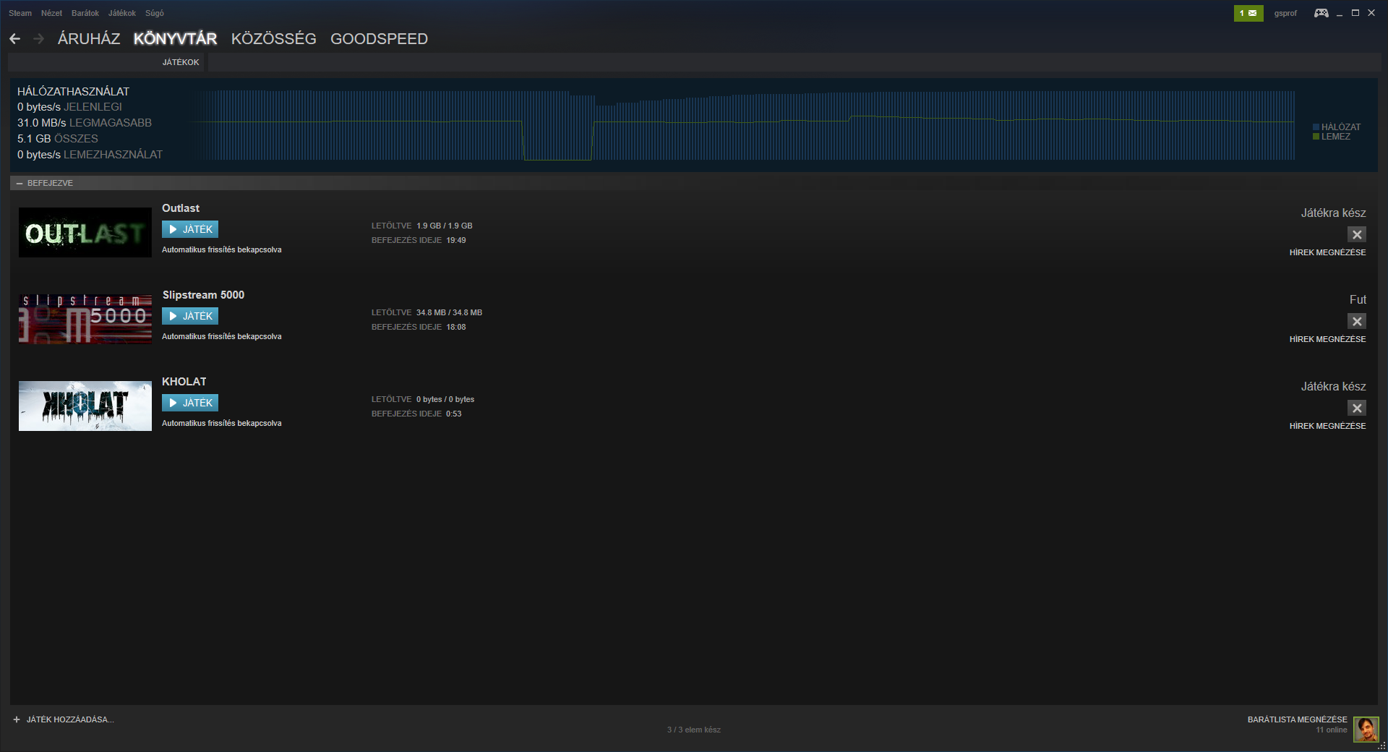This screenshot has width=1388, height=752.
Task: Play KHOLAT with the JÁTÉK button
Action: click(190, 403)
